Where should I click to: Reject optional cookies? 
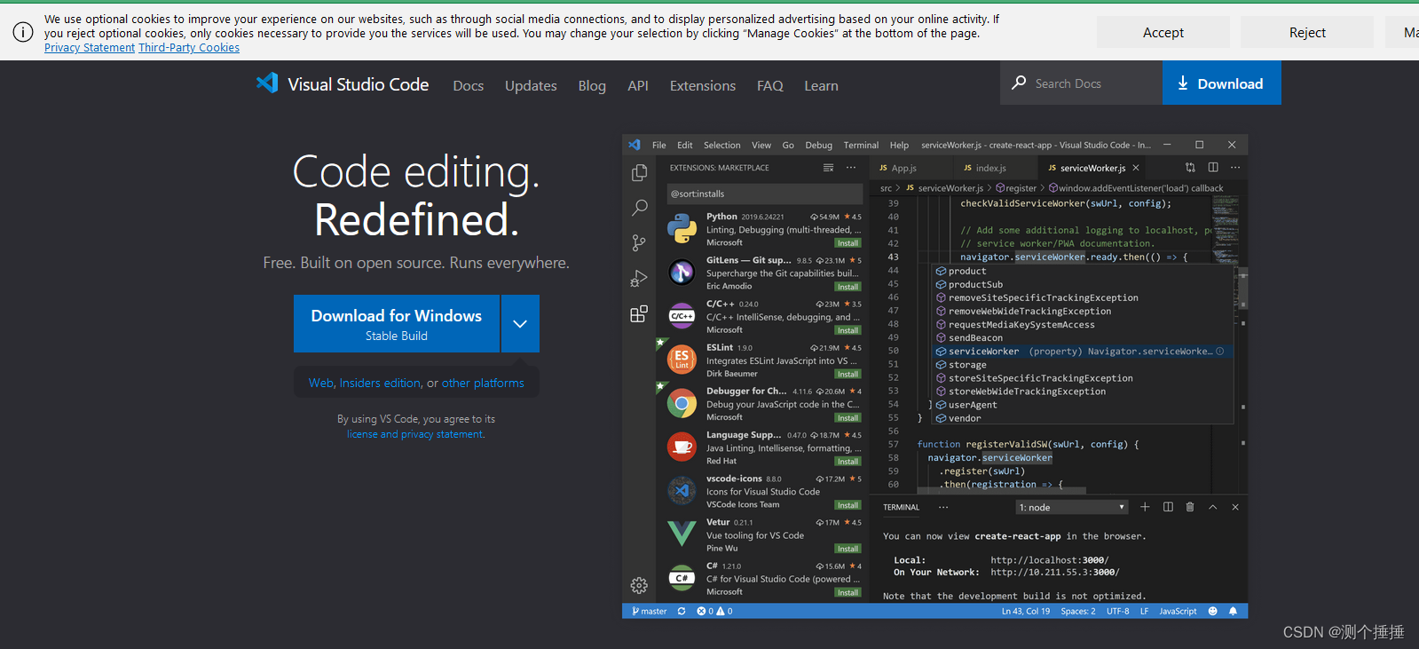click(1307, 32)
